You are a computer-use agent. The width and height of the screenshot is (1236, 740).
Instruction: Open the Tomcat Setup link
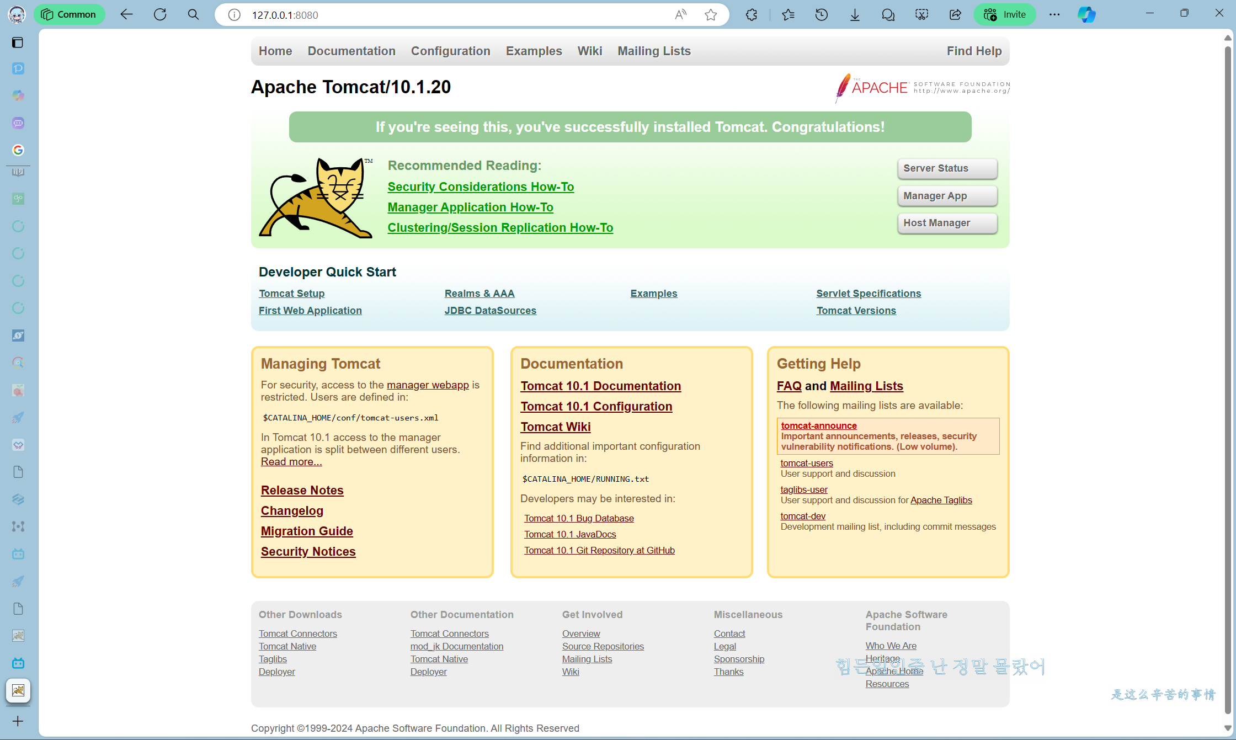click(291, 294)
